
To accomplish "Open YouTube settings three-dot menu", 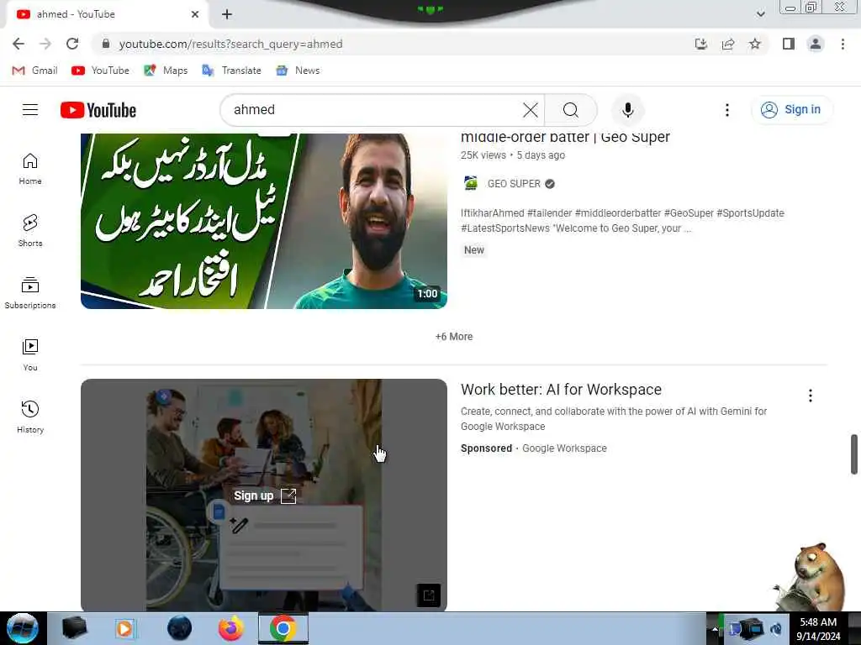I will pos(727,110).
